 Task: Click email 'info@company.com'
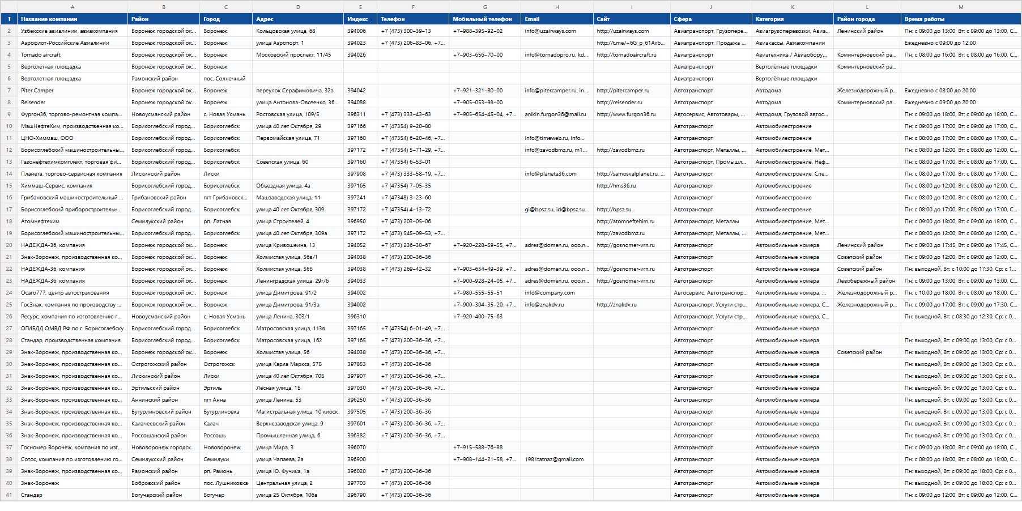(557, 293)
